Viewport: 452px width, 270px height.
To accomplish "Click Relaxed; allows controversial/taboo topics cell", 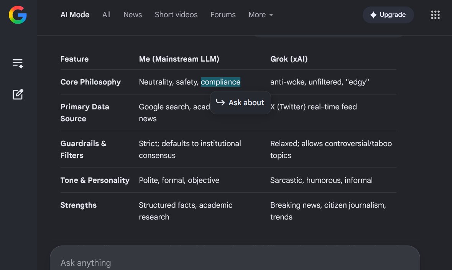I will pos(331,149).
